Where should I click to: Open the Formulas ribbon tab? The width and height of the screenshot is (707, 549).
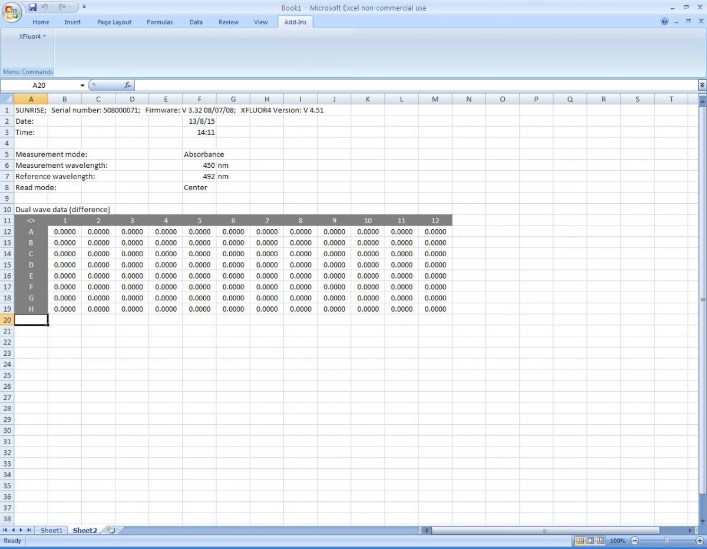coord(160,22)
